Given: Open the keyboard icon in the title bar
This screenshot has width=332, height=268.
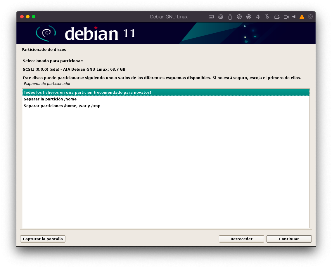Looking at the screenshot, I should (211, 17).
